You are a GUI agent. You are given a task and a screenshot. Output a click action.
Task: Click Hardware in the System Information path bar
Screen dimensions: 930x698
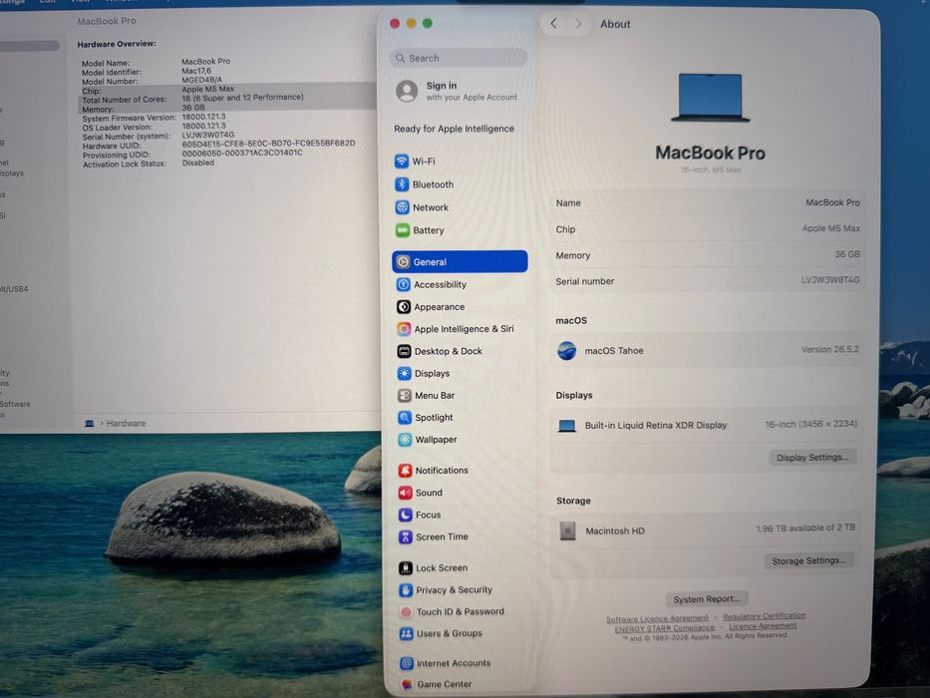pyautogui.click(x=126, y=423)
